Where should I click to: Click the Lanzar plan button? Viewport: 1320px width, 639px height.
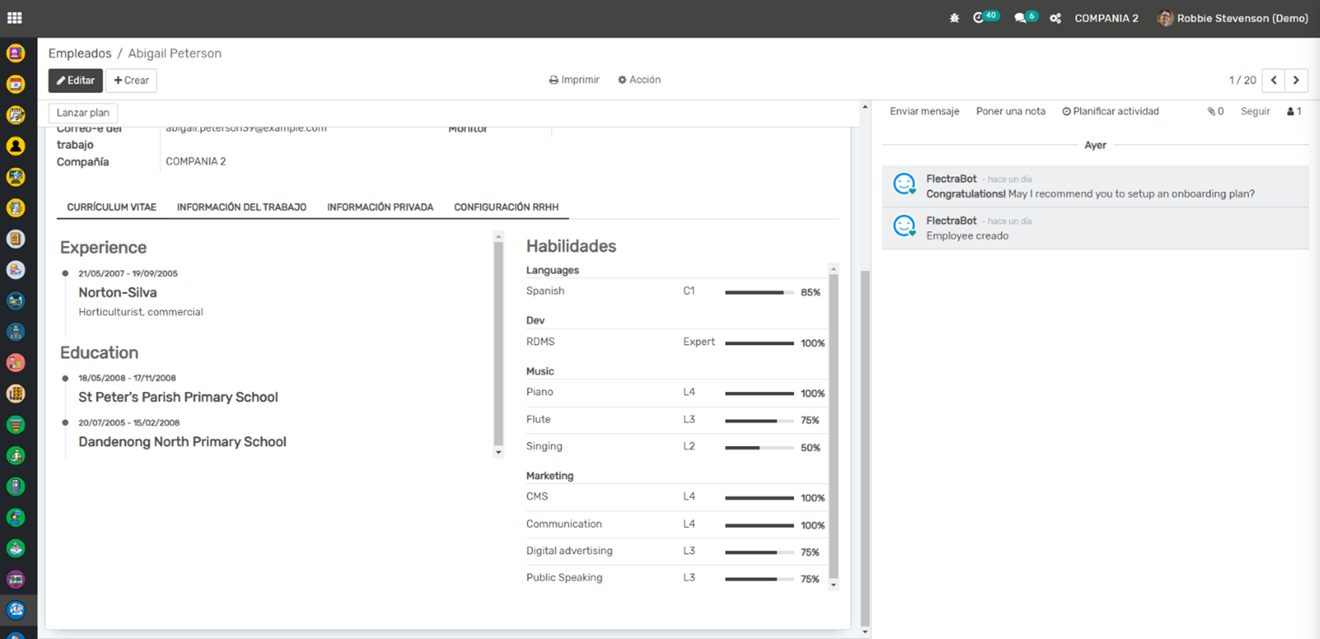pos(83,113)
